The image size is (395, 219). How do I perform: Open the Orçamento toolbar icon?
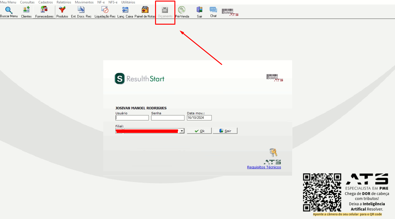pos(165,10)
